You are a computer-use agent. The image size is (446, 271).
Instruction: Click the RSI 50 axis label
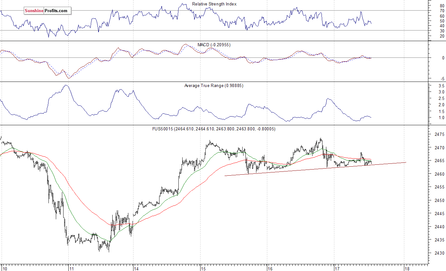pyautogui.click(x=442, y=21)
